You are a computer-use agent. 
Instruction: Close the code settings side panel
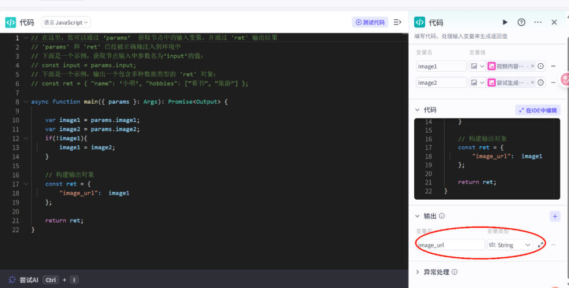coord(554,23)
